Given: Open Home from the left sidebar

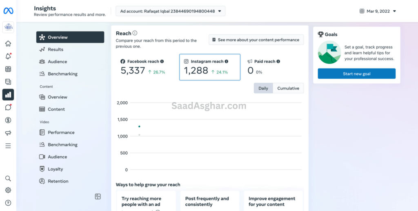Looking at the screenshot, I should (8, 44).
